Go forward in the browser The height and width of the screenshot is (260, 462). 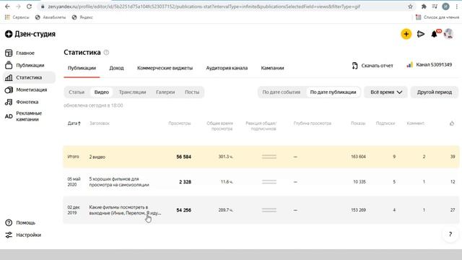click(x=18, y=6)
